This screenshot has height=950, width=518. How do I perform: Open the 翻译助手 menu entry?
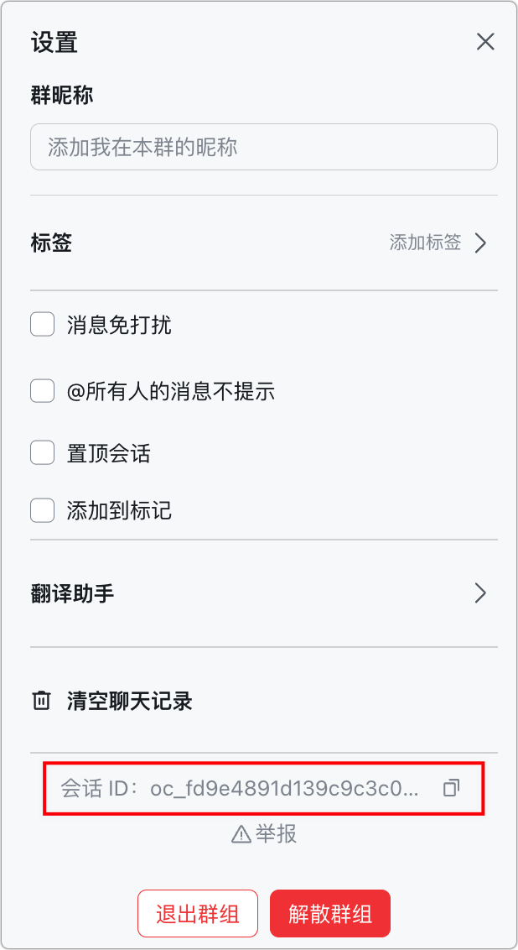pos(72,593)
